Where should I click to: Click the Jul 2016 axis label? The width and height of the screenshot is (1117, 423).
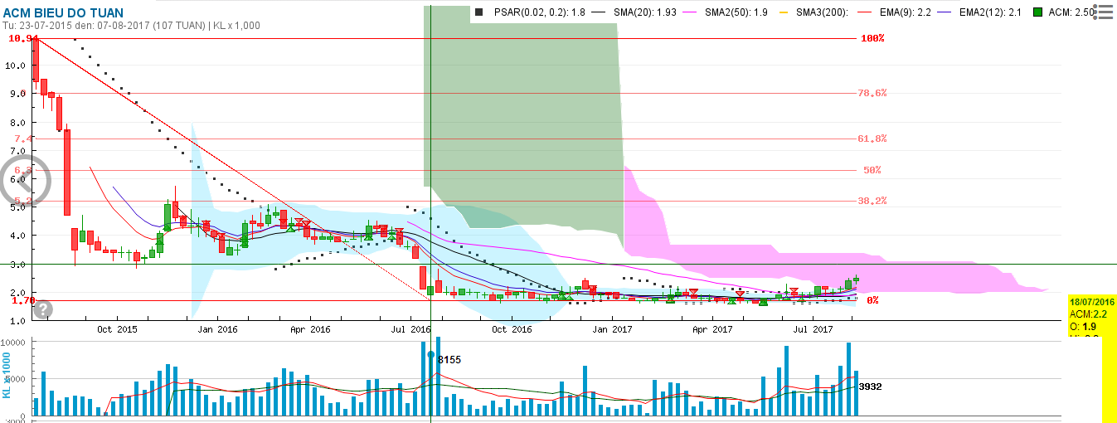tap(410, 329)
